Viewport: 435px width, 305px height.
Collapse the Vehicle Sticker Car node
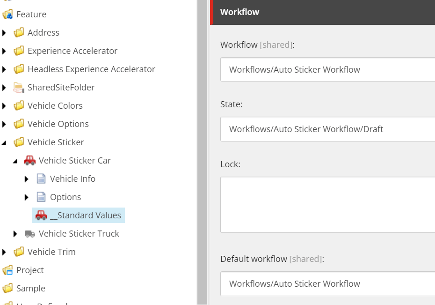click(15, 161)
